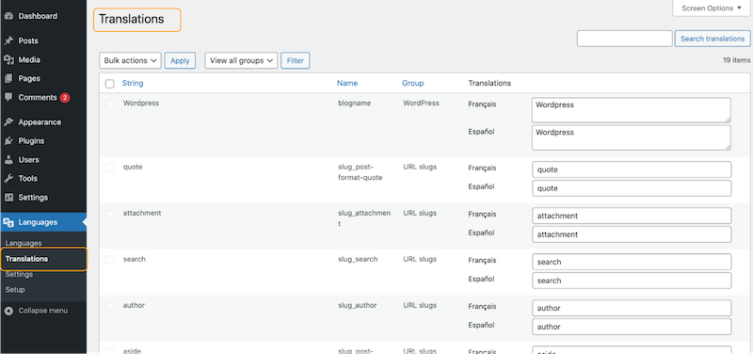This screenshot has width=753, height=354.
Task: Open the Appearance menu item
Action: coord(43,122)
